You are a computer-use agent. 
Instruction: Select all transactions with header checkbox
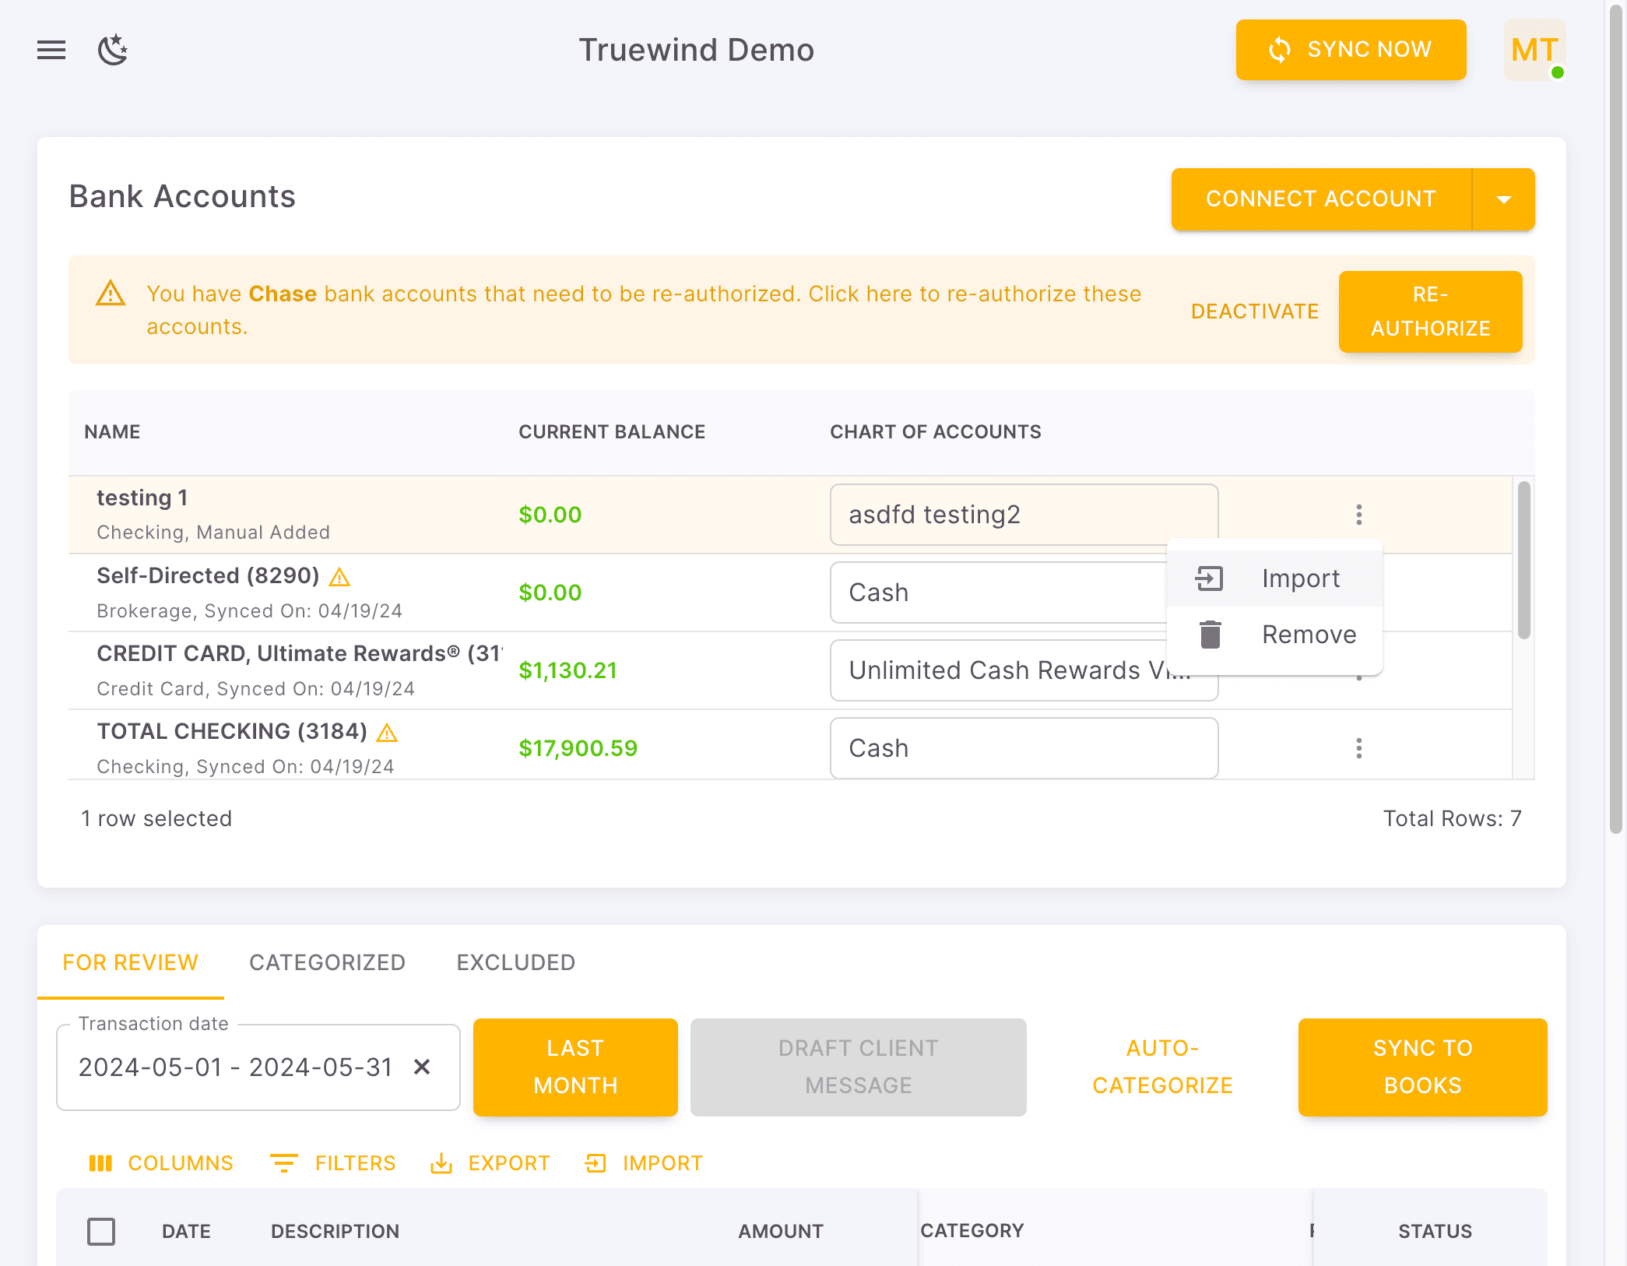(102, 1230)
